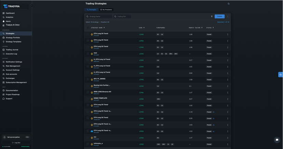Click the blue floating side widget

tap(281, 74)
